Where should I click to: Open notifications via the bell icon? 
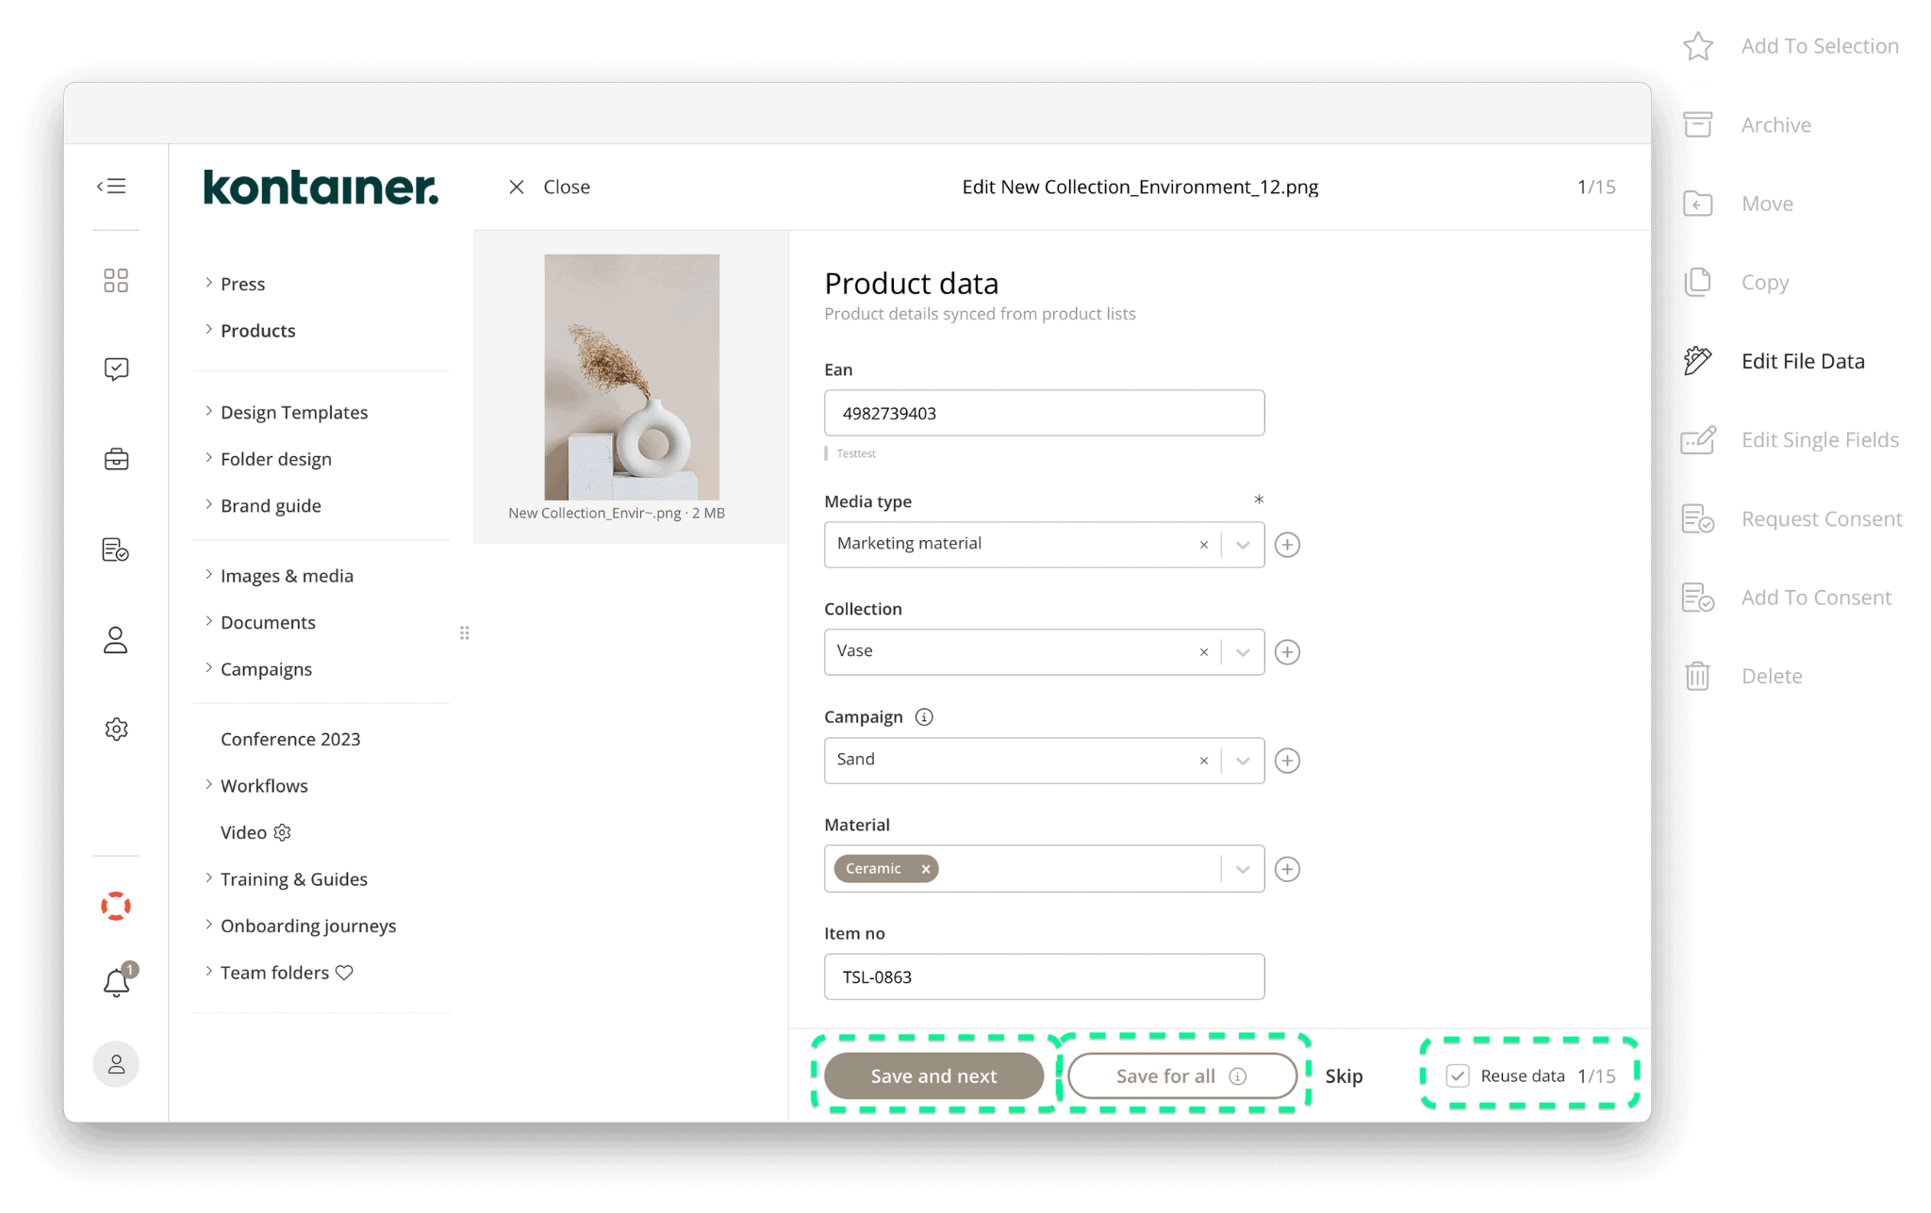115,983
